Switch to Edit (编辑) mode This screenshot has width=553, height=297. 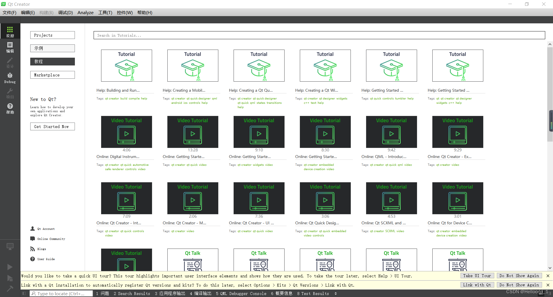10,47
